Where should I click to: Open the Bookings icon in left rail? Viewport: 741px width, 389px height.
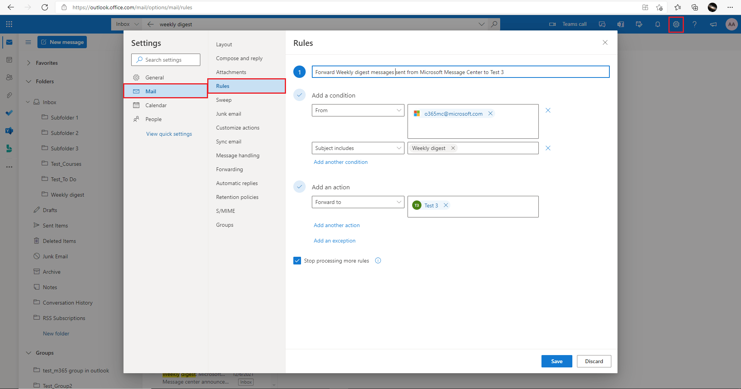[9, 148]
